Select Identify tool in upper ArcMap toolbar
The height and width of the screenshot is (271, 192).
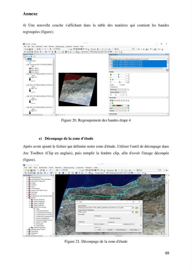pos(55,52)
